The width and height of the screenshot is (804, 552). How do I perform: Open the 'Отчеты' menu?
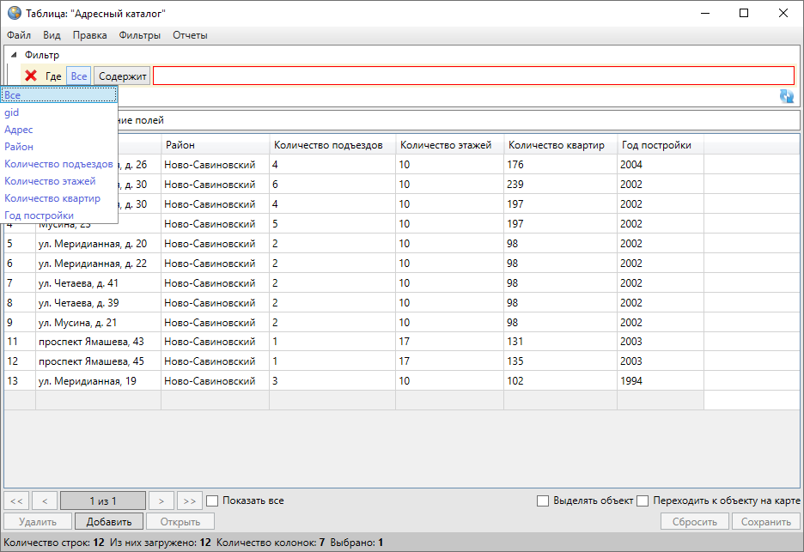pyautogui.click(x=190, y=35)
